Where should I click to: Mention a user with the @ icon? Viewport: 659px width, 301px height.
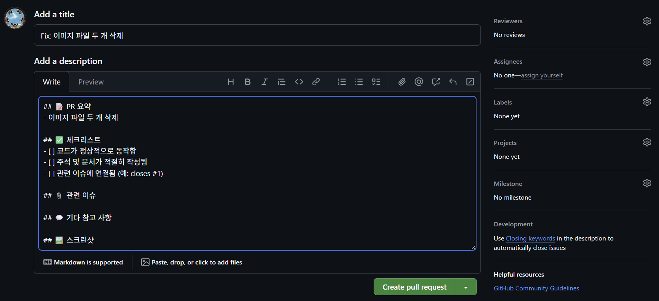[419, 82]
